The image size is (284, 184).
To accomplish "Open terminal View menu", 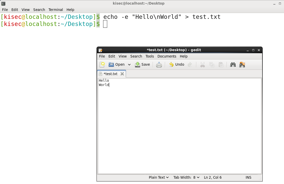I will 26,10.
